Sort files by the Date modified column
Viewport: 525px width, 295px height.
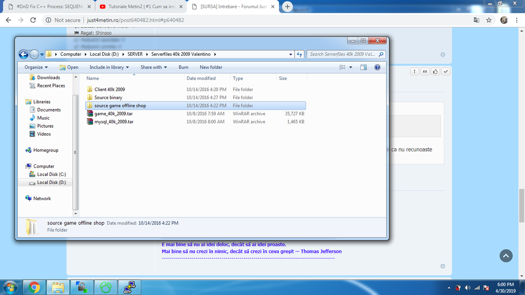click(x=207, y=78)
